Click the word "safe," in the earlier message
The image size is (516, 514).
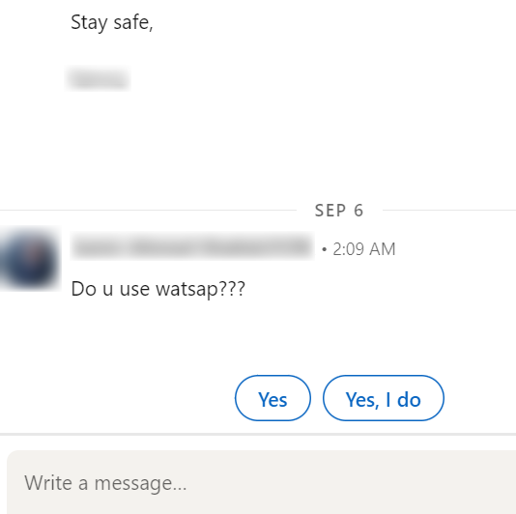coord(133,23)
